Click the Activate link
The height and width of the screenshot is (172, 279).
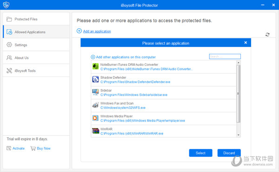coord(19,148)
